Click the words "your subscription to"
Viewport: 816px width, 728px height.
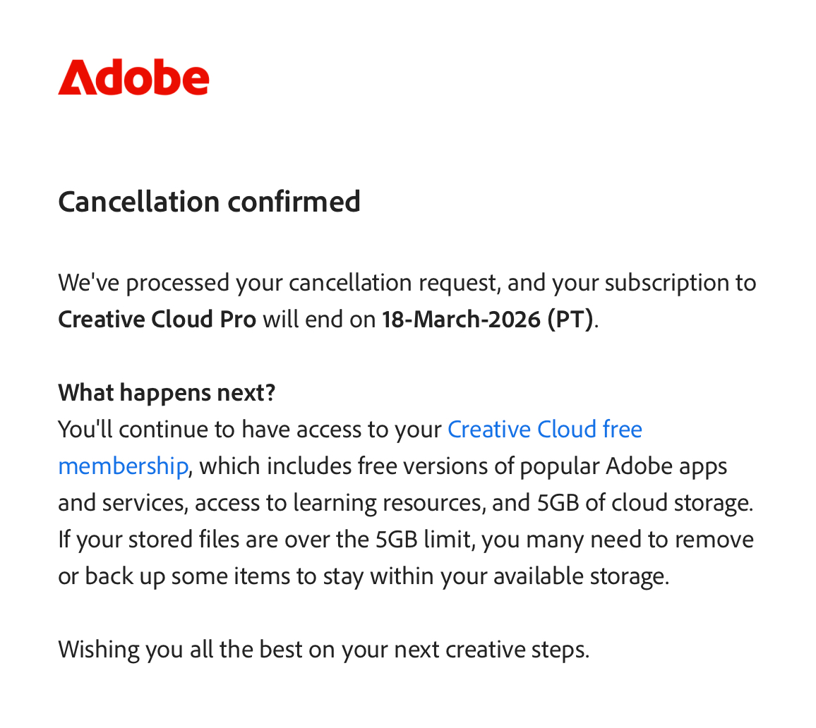[654, 283]
